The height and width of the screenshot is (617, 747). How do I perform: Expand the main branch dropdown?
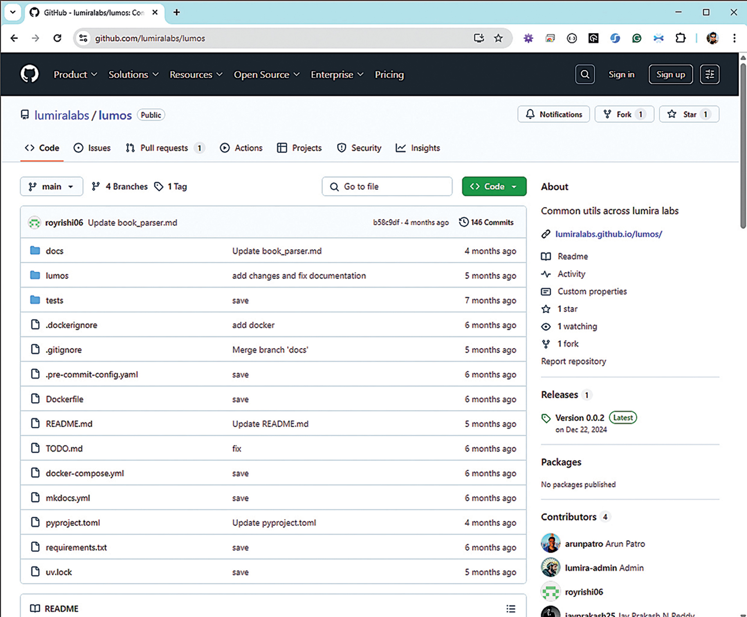tap(51, 186)
